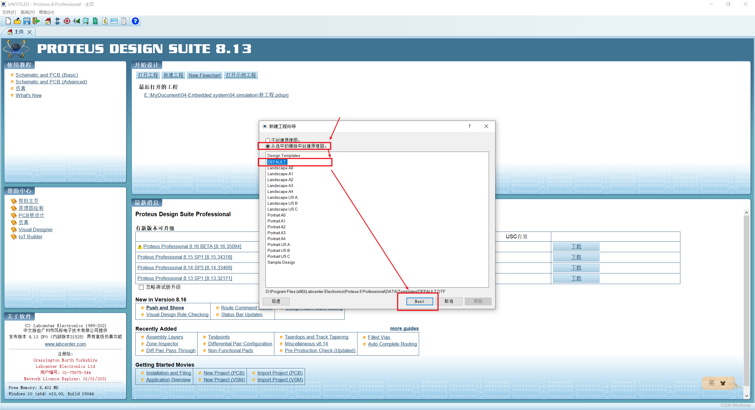Select Sample Design template

click(x=281, y=262)
